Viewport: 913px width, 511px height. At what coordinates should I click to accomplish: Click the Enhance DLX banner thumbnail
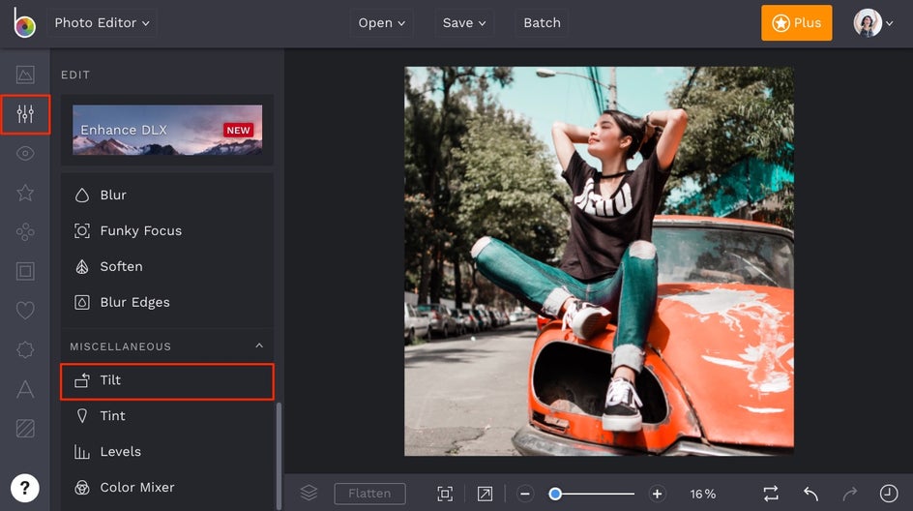click(x=167, y=130)
